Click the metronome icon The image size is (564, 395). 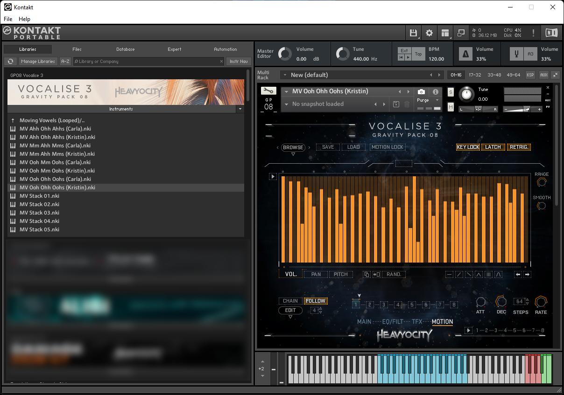pos(465,54)
